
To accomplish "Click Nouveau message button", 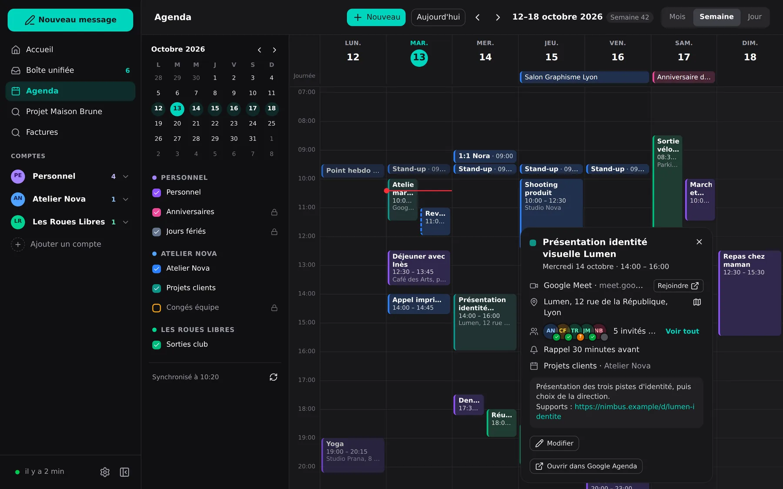I will [70, 20].
